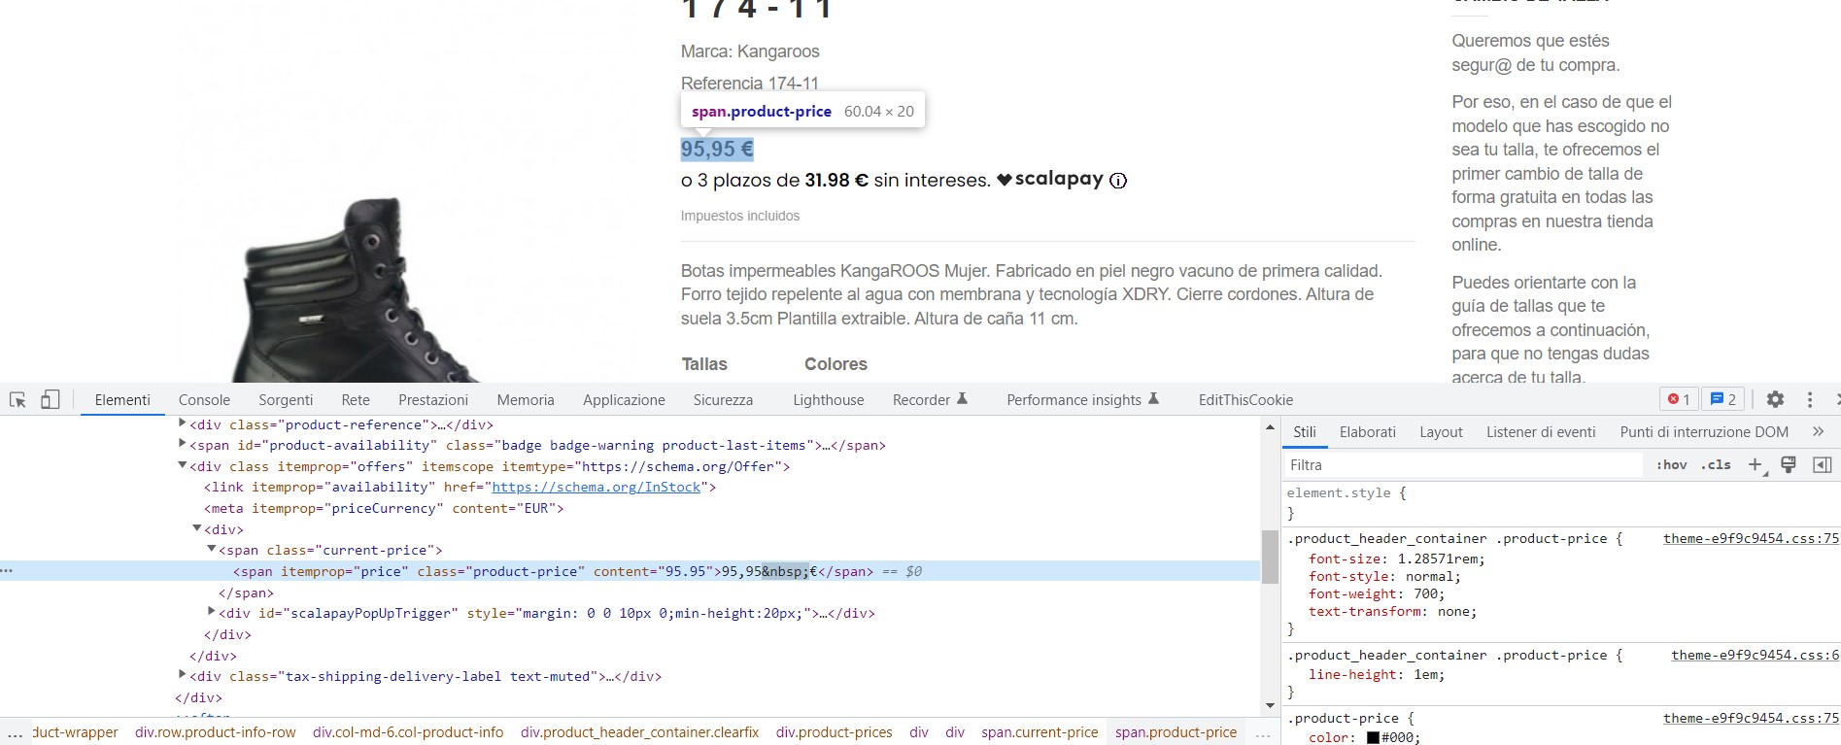Open DevTools settings gear
This screenshot has width=1841, height=745.
[1775, 399]
